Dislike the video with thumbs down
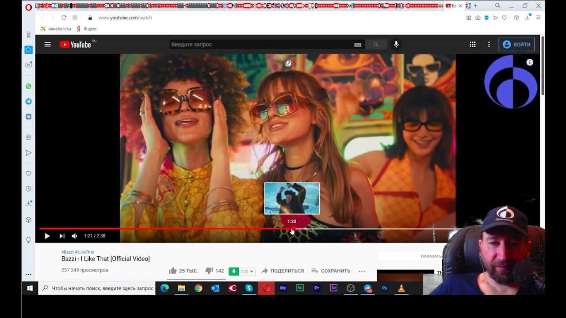566x318 pixels. [209, 271]
